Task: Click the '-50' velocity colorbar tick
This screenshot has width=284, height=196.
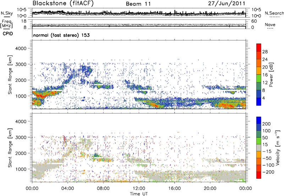Action: [267, 158]
